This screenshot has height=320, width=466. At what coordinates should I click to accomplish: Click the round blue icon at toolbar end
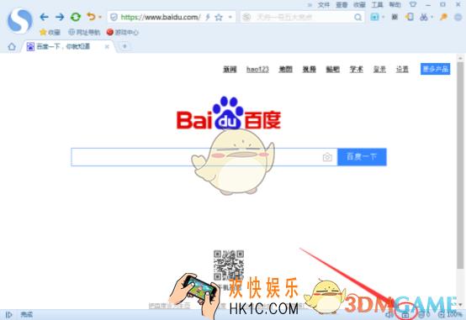tap(458, 17)
